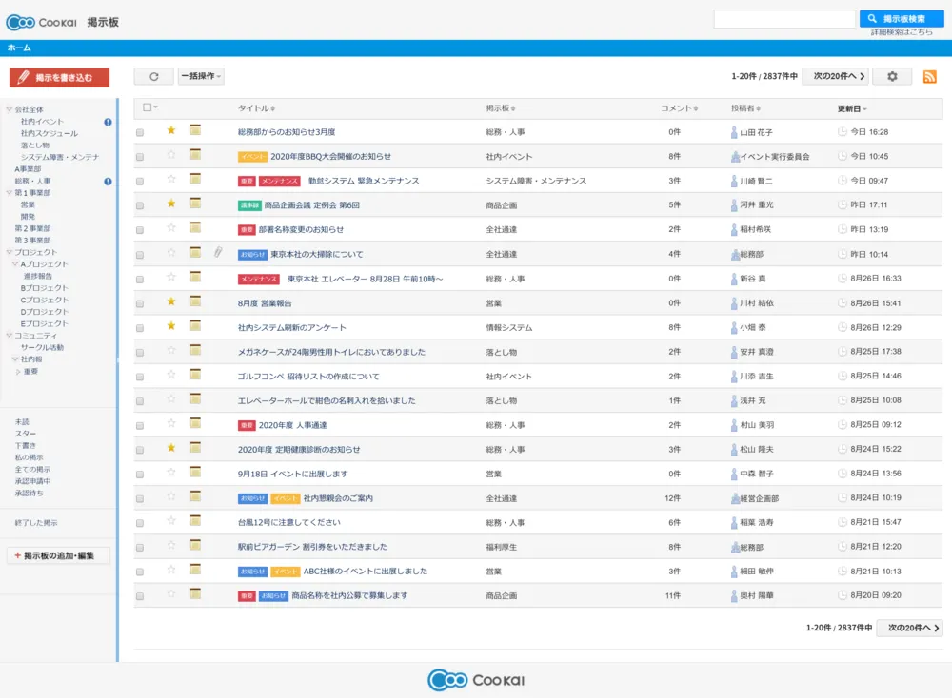Unstar the 総務部からのお知らせ3月度 post
Image resolution: width=952 pixels, height=698 pixels.
pyautogui.click(x=171, y=130)
